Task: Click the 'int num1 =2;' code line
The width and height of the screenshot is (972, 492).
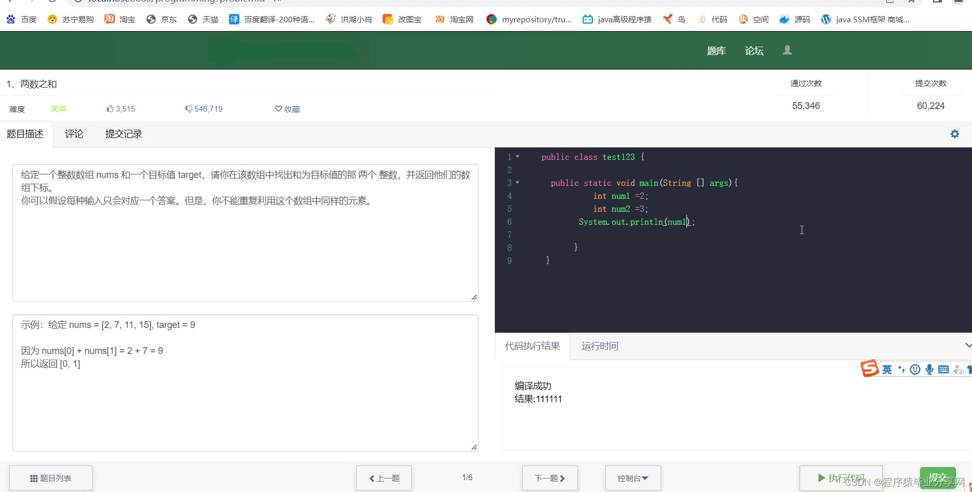Action: coord(620,196)
